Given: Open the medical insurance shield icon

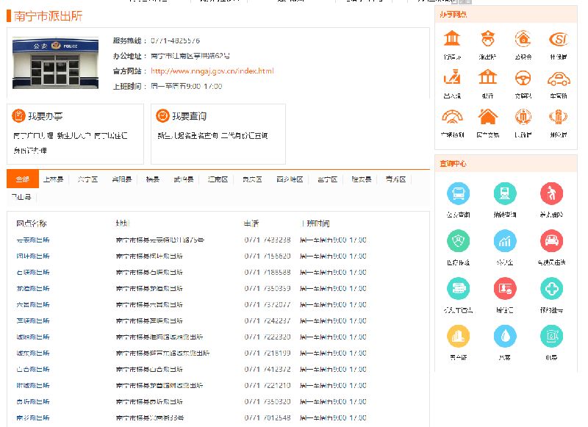Looking at the screenshot, I should coord(458,241).
